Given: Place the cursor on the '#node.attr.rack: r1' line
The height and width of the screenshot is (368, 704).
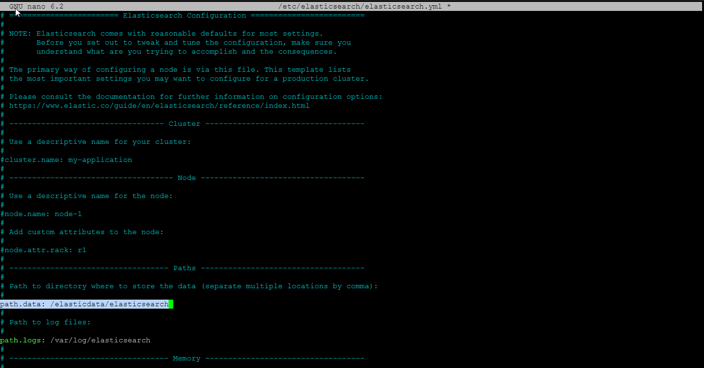Looking at the screenshot, I should (44, 250).
